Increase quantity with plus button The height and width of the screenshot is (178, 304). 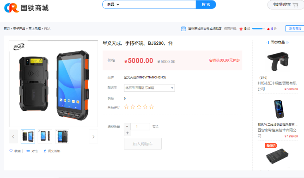tap(127, 133)
